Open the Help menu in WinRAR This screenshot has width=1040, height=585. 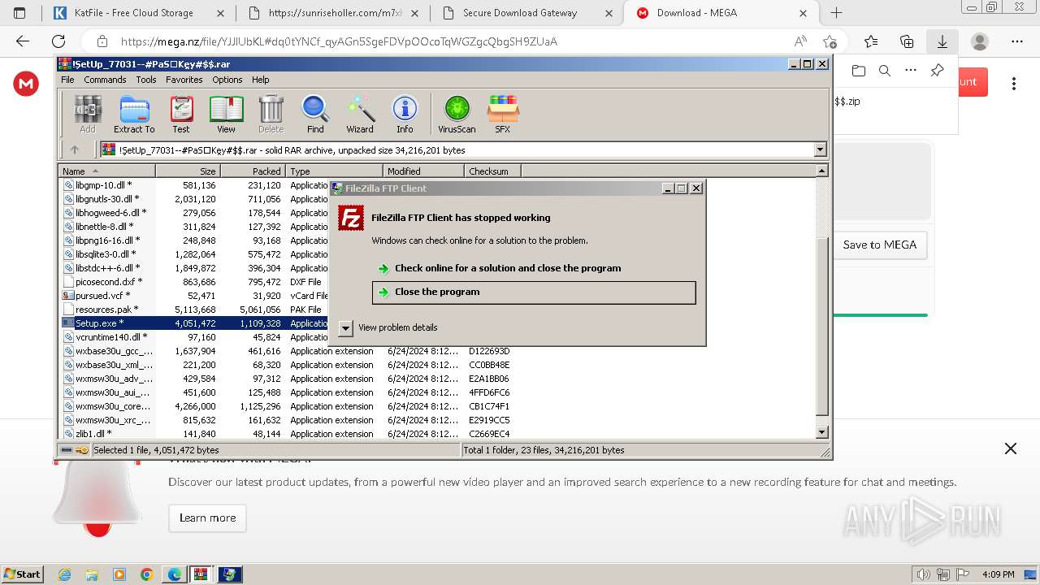(x=260, y=80)
